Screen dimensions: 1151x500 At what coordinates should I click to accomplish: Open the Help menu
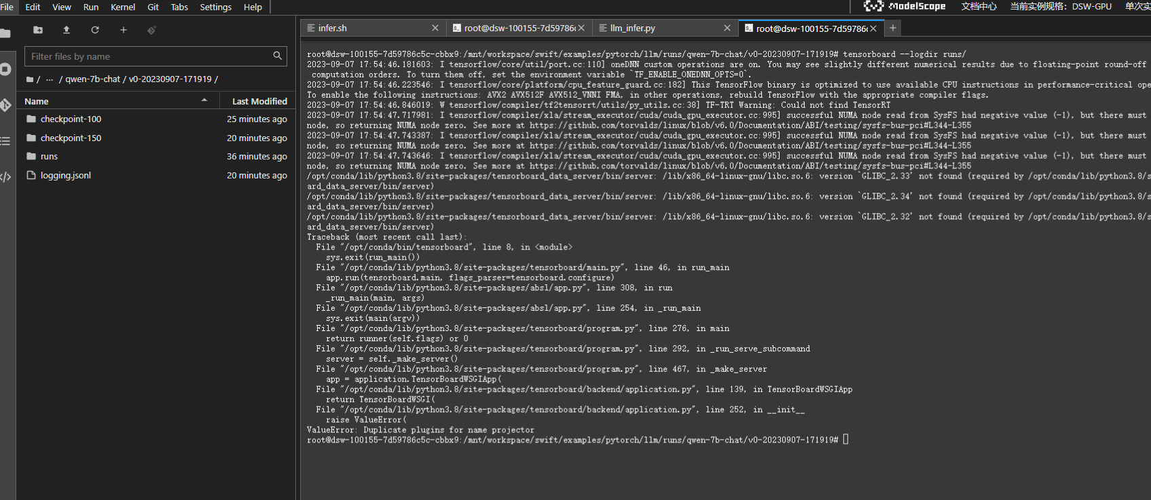[253, 7]
